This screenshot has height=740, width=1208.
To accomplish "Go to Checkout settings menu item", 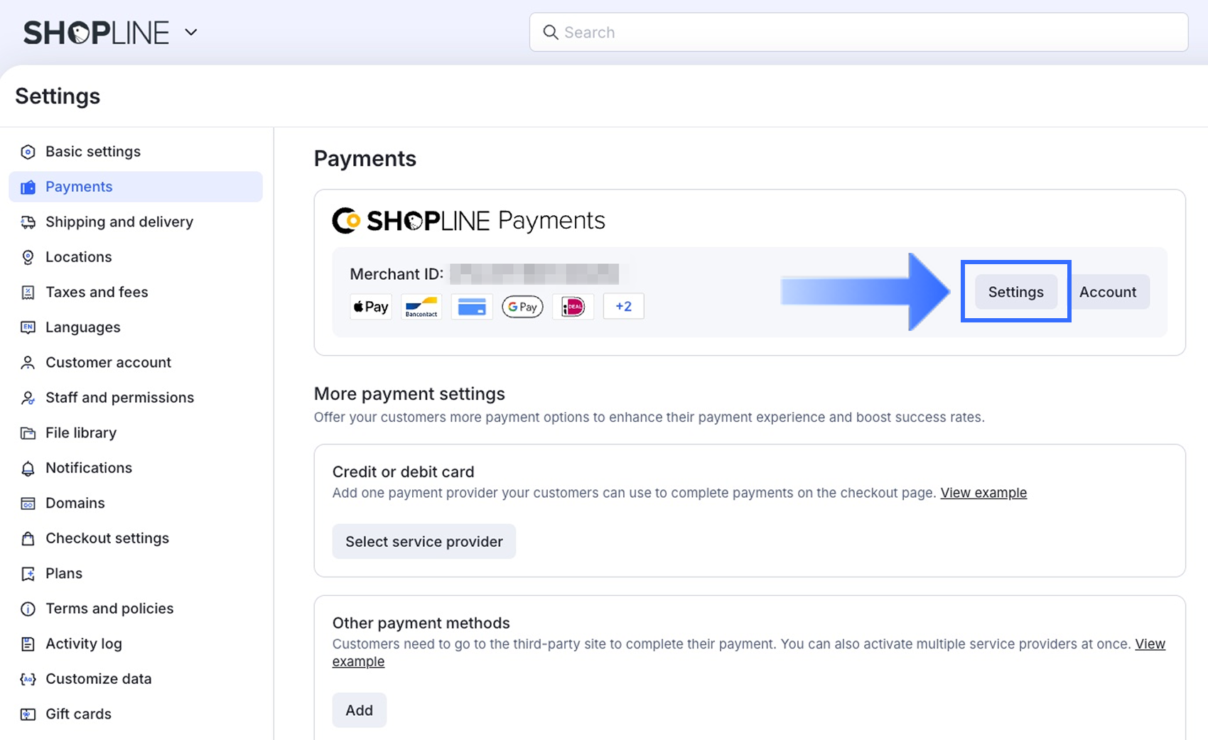I will click(107, 538).
